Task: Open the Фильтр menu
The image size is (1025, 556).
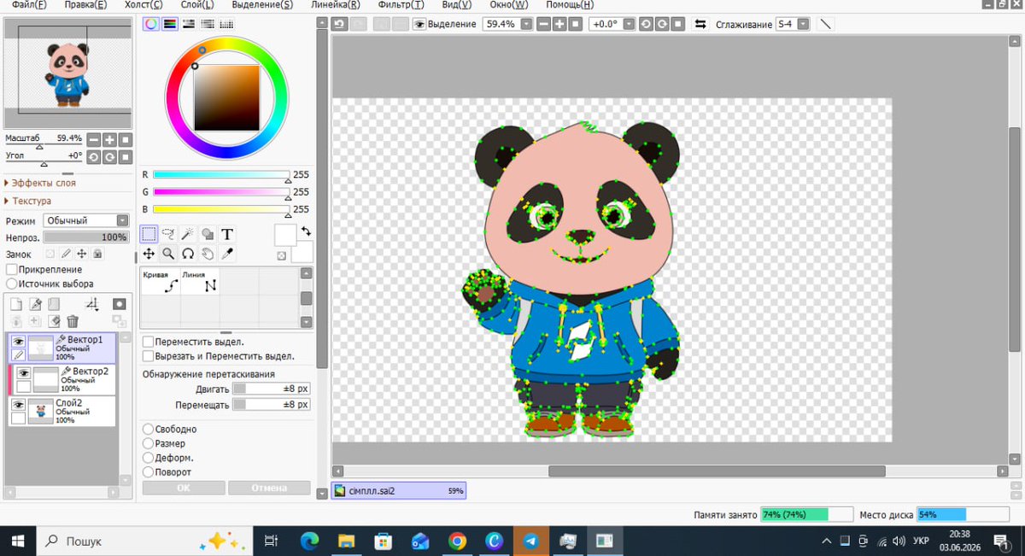Action: [x=401, y=5]
